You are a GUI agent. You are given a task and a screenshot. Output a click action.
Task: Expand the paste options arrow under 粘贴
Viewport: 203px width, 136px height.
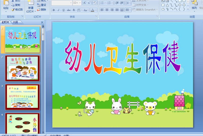(x=6, y=12)
